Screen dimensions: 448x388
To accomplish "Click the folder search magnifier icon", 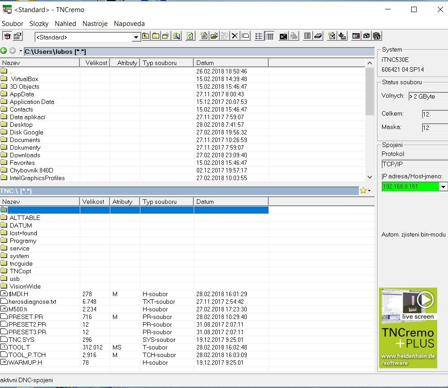I will 177,36.
